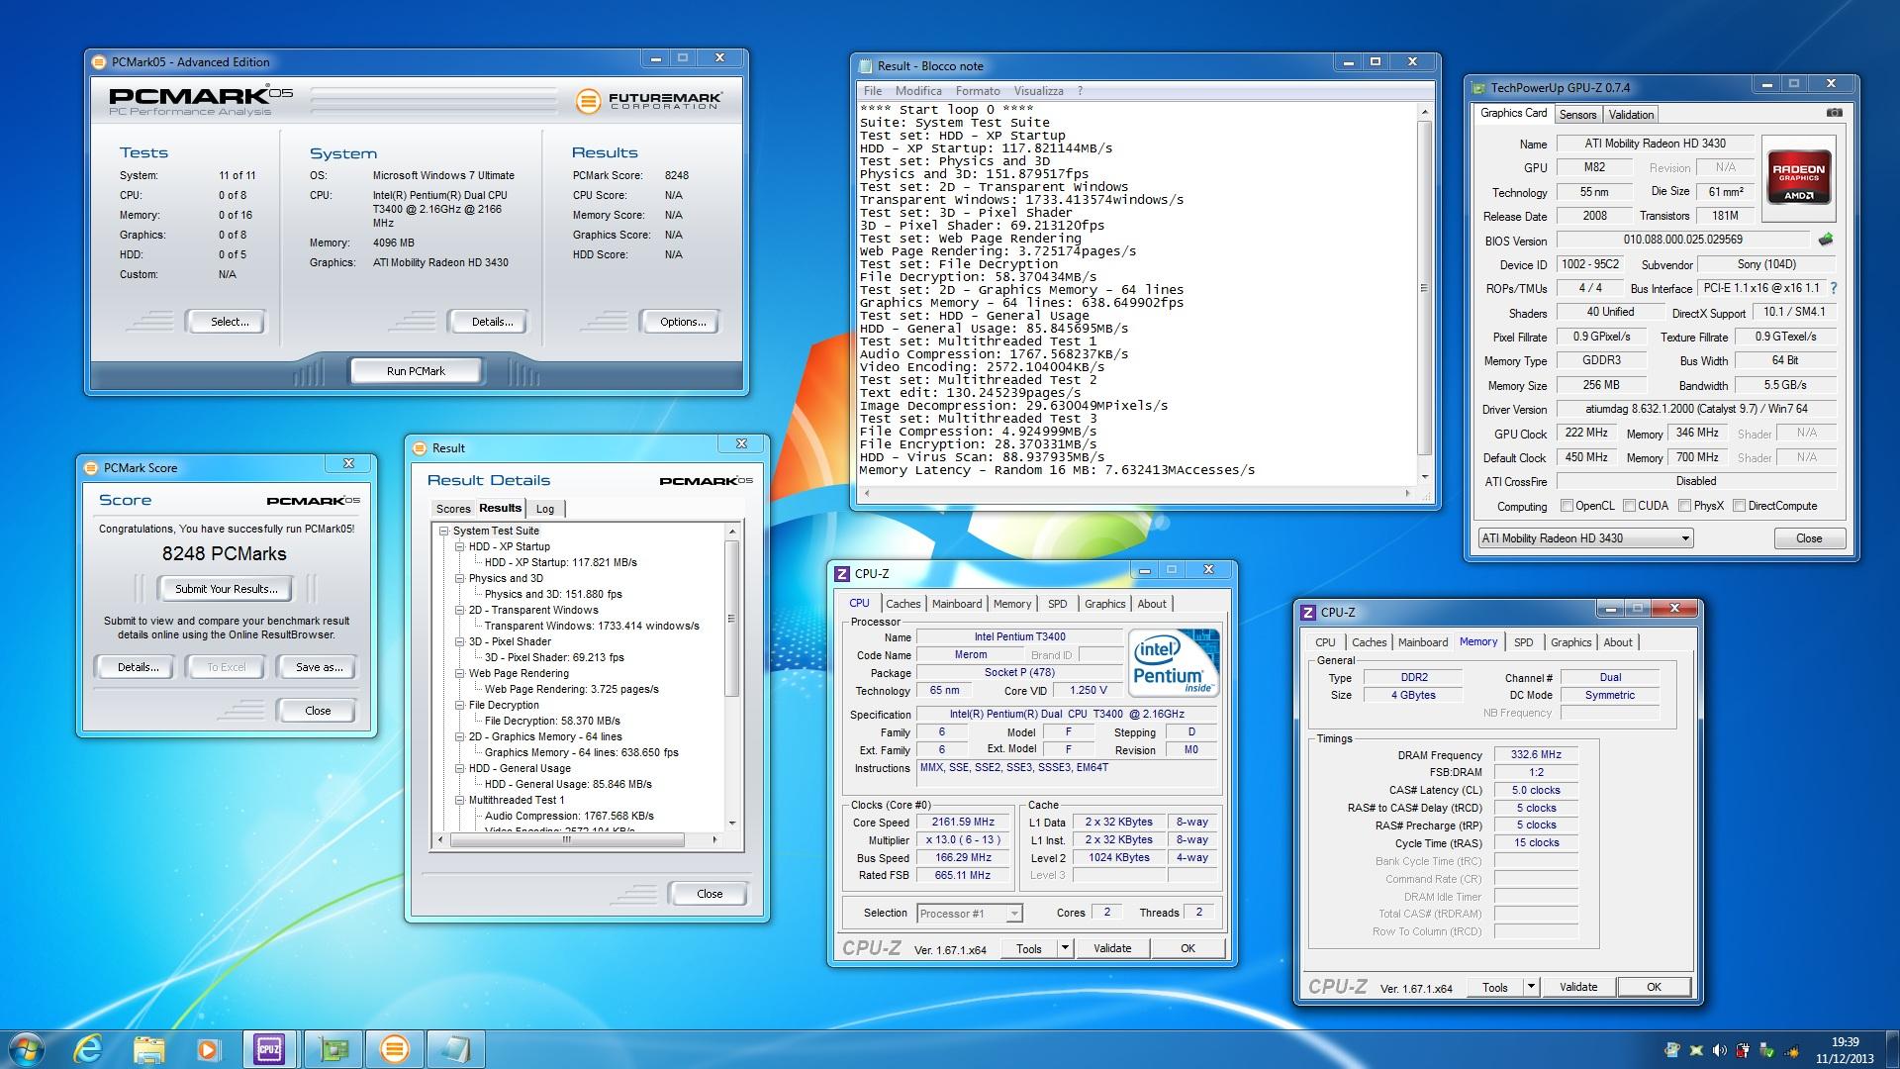The height and width of the screenshot is (1069, 1900).
Task: Open the Processor #1 selection dropdown
Action: (x=969, y=914)
